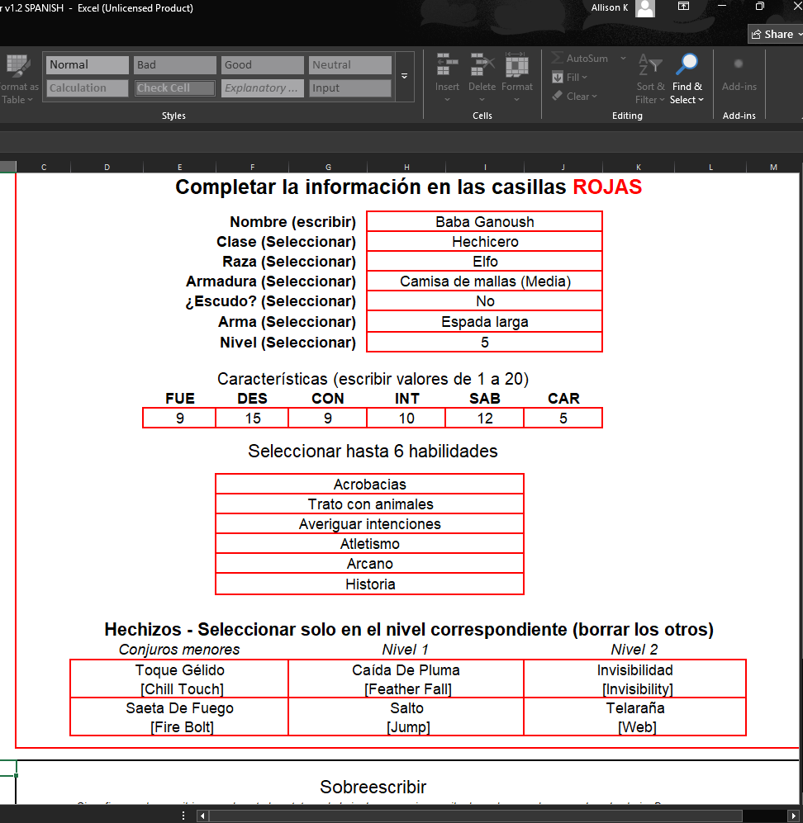Select the Toque Gélido spell cell
Screen dimensions: 803x823
pos(179,679)
